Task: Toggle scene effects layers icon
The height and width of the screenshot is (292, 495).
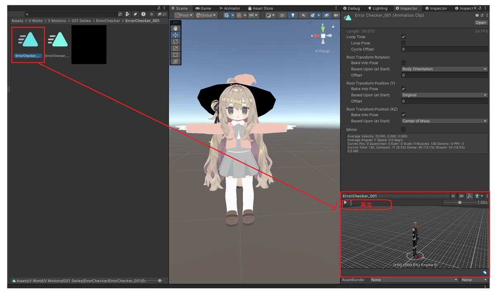Action: [x=313, y=15]
